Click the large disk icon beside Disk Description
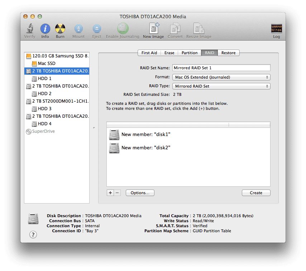The image size is (306, 271). [33, 219]
